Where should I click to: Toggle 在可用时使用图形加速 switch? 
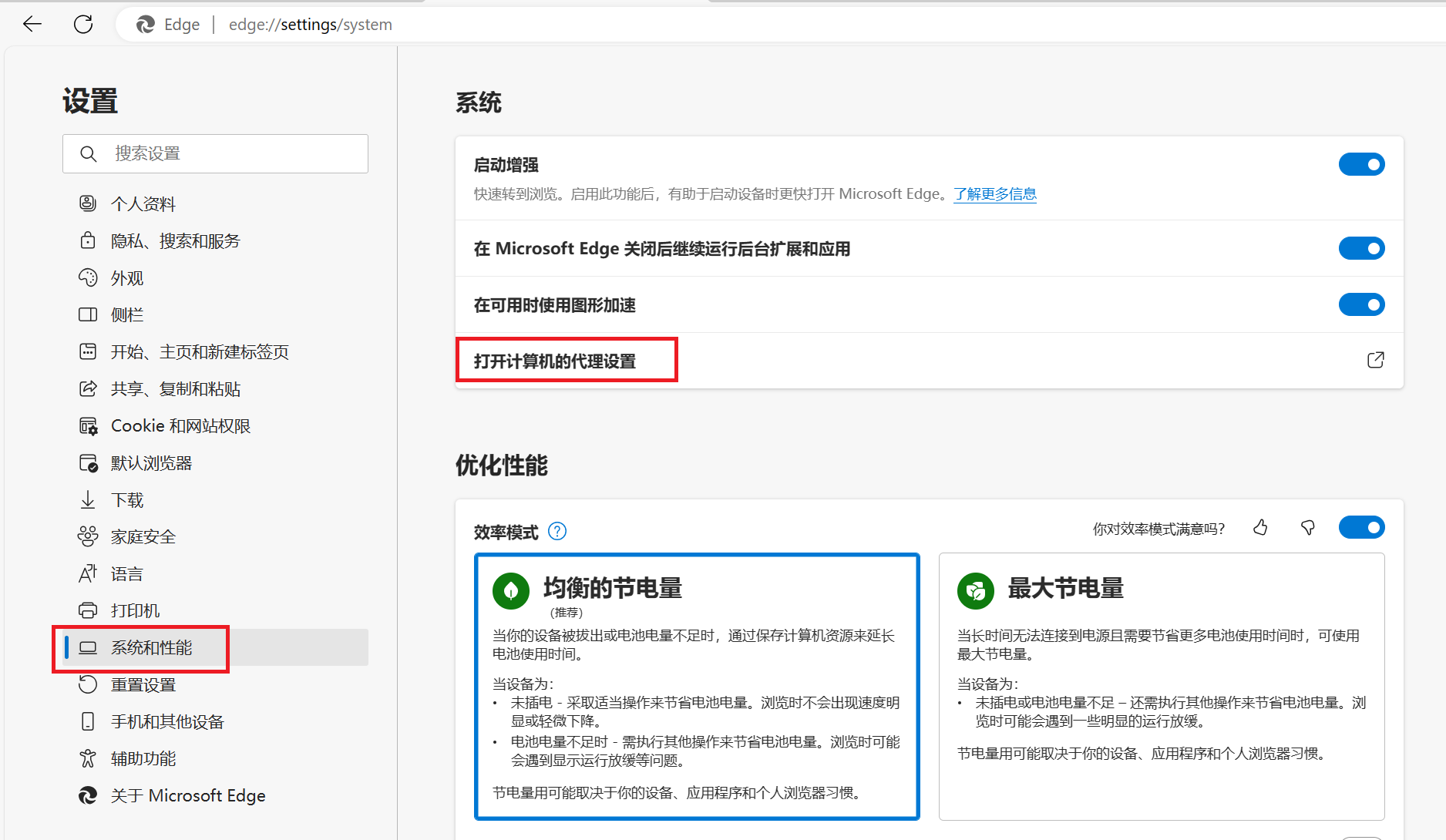(1361, 304)
